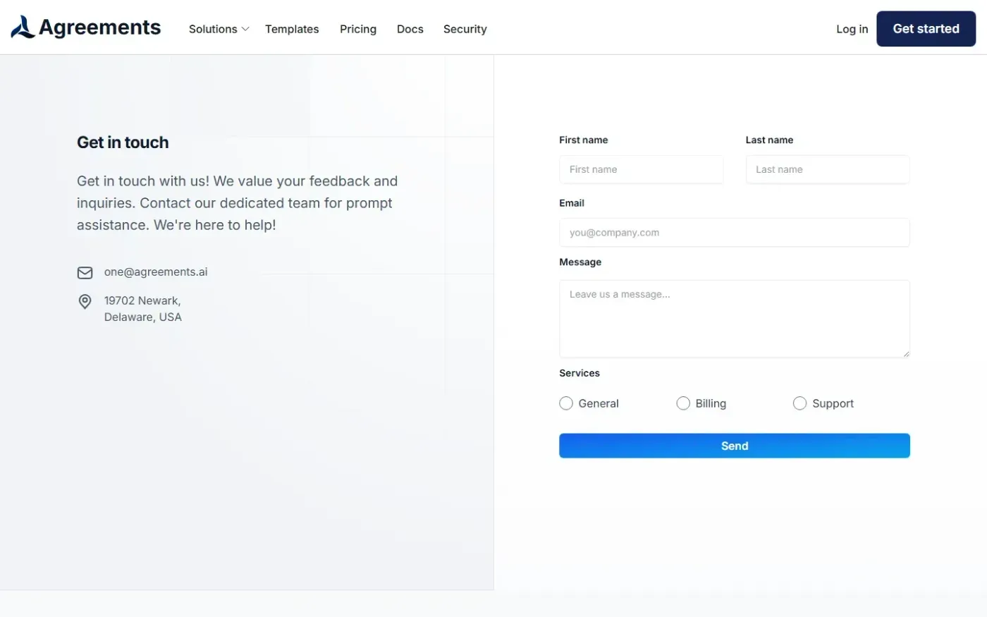Click the First name field label

584,140
